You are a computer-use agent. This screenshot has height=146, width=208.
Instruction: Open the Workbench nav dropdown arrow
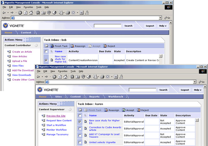[x=127, y=97]
